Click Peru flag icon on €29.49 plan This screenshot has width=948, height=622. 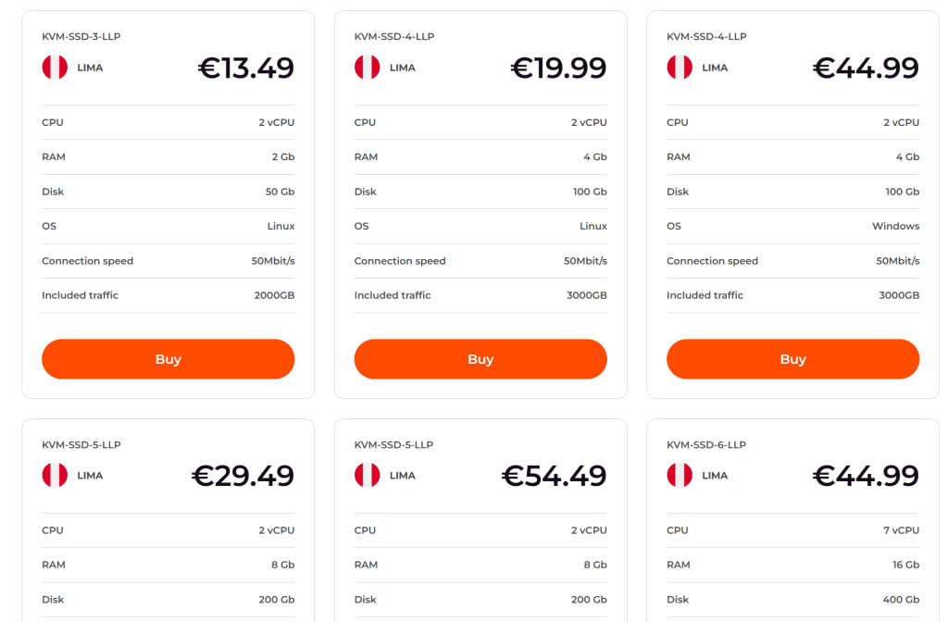tap(55, 475)
